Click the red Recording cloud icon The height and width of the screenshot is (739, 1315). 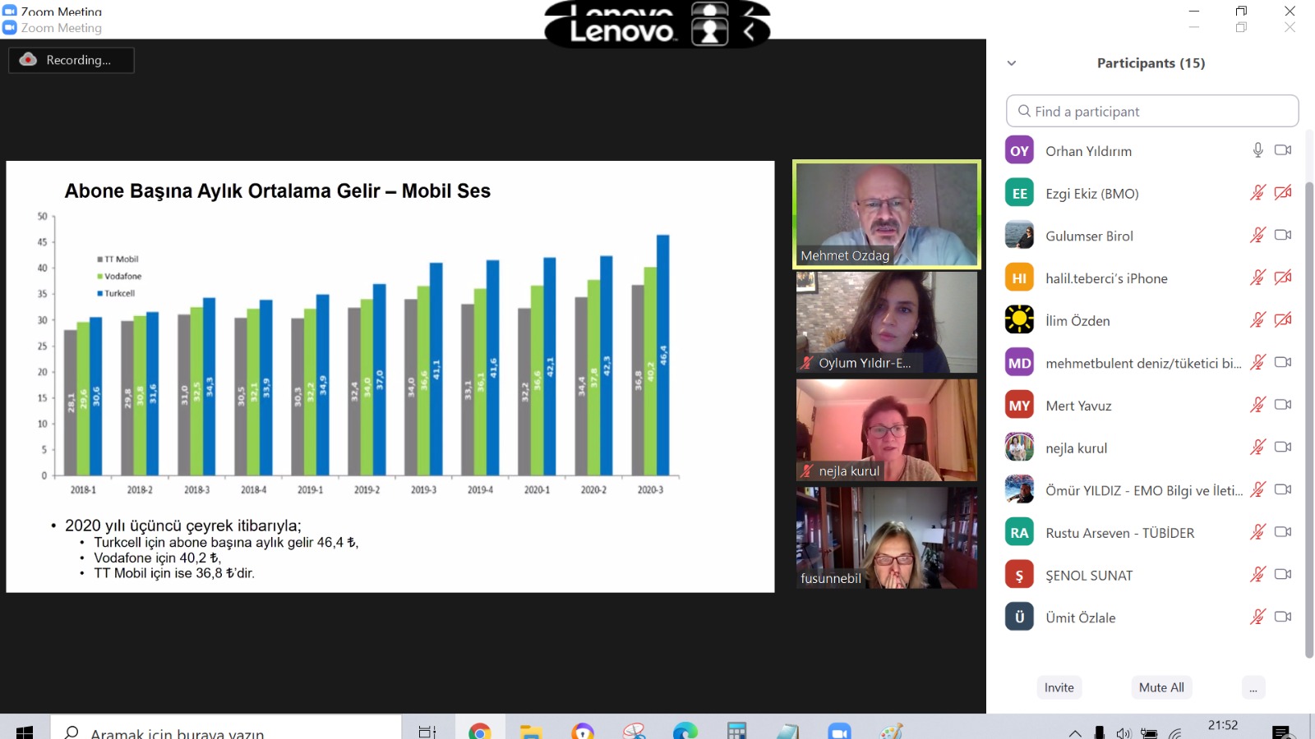28,59
